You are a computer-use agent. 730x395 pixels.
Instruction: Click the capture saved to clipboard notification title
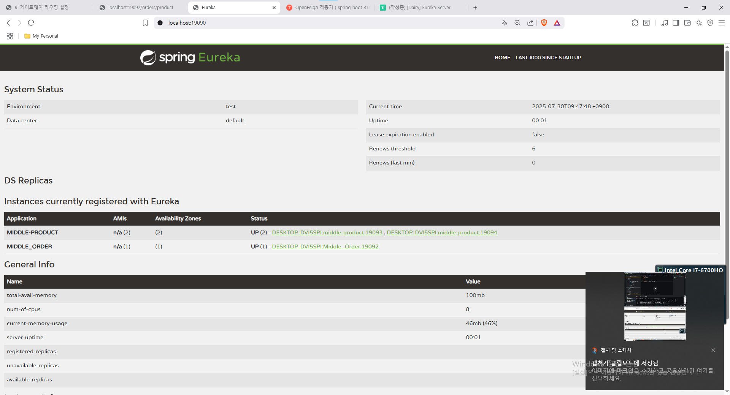pyautogui.click(x=625, y=363)
